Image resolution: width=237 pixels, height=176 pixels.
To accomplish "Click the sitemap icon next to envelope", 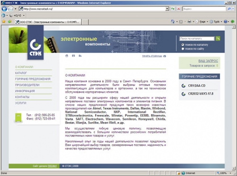I will click(80, 56).
